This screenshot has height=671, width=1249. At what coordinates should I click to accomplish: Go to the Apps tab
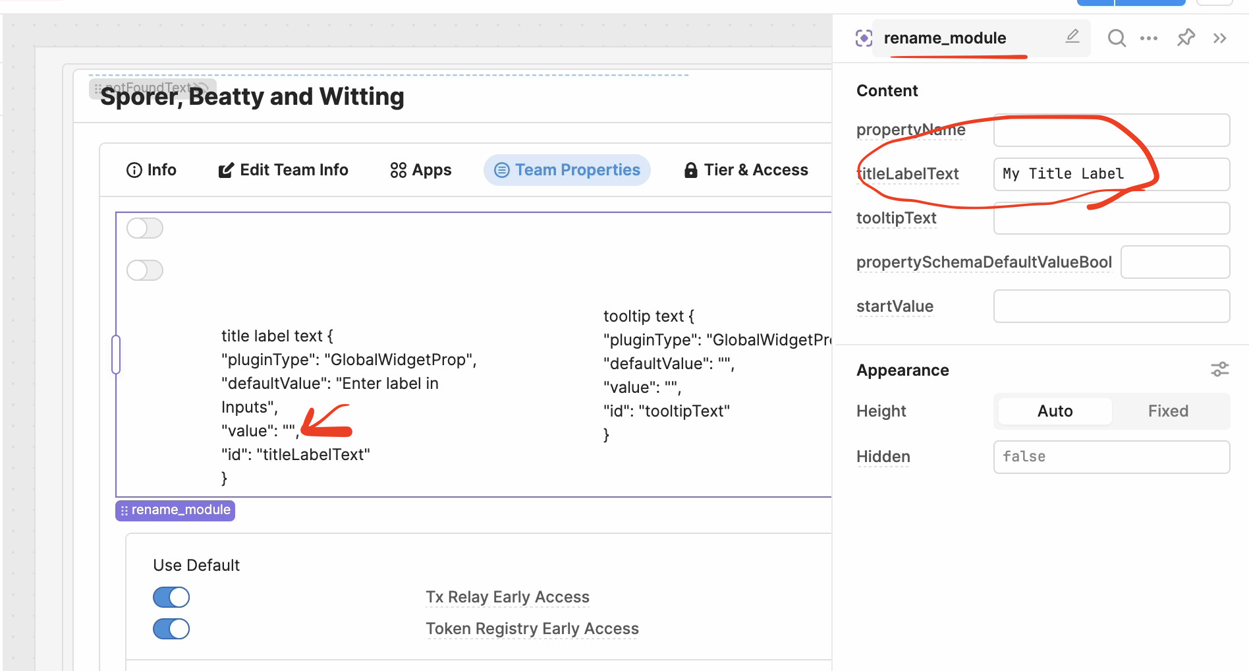point(421,170)
